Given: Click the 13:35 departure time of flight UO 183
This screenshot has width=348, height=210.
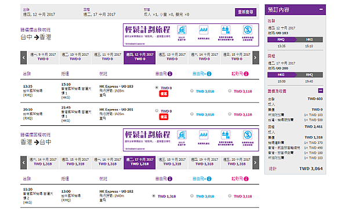Looking at the screenshot, I should (28, 86).
